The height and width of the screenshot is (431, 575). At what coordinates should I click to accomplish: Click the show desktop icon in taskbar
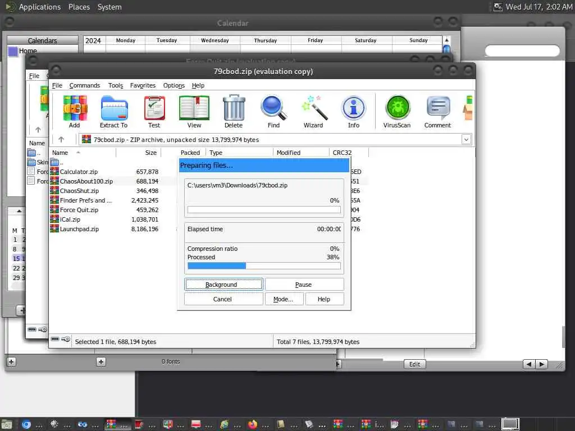click(7, 424)
